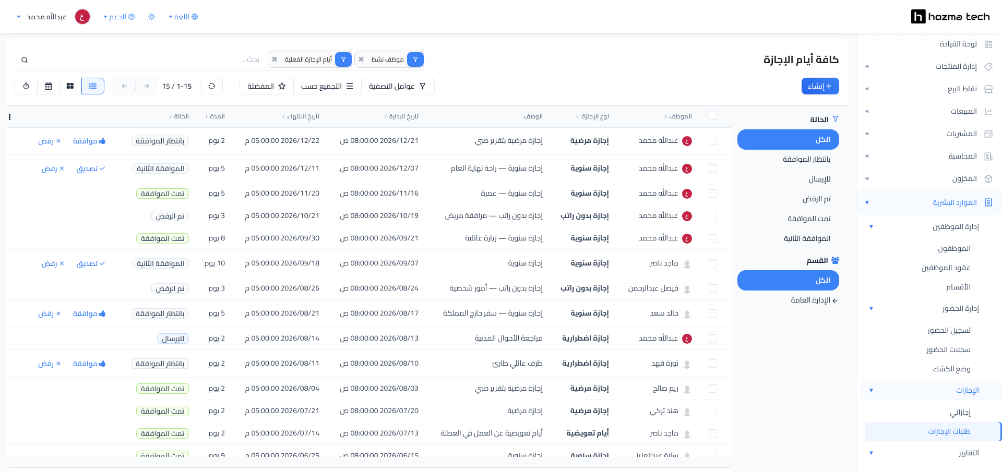Open الدعم support dropdown
This screenshot has width=1002, height=472.
[x=119, y=17]
